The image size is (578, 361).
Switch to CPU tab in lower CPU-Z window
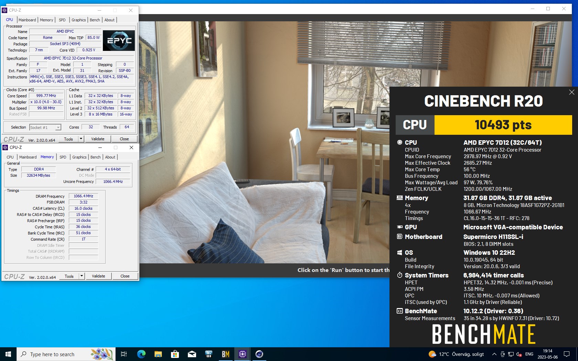click(10, 157)
